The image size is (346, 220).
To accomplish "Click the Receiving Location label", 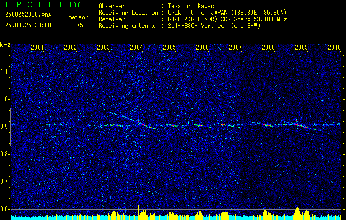I will click(x=128, y=13).
